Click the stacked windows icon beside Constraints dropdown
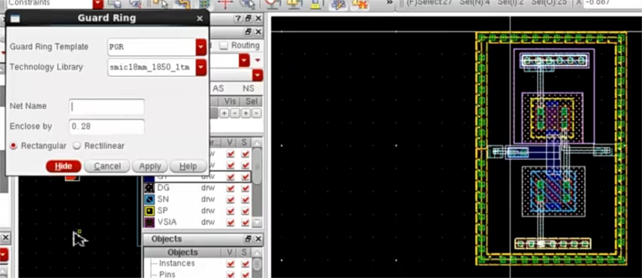The height and width of the screenshot is (278, 642). point(114,4)
